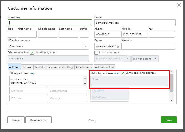
Task: Uncheck Same as billing address
Action: [x=123, y=73]
